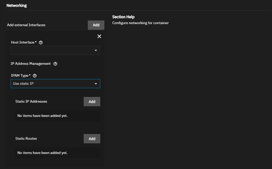272x169 pixels.
Task: Click the arrow in the IPAM Type field
Action: pos(96,84)
